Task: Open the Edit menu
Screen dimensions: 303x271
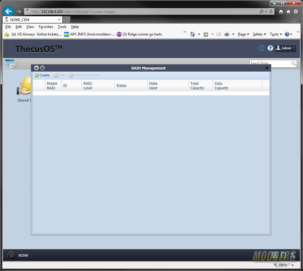Action: [x=19, y=27]
